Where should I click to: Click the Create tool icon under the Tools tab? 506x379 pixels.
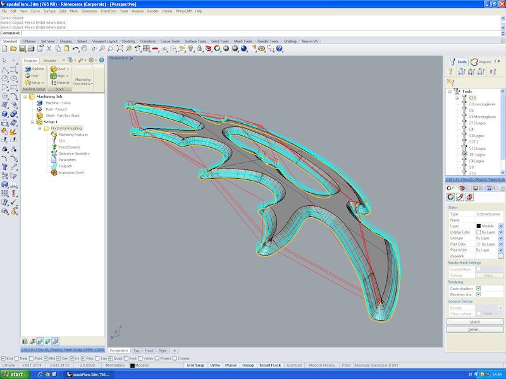click(x=451, y=71)
